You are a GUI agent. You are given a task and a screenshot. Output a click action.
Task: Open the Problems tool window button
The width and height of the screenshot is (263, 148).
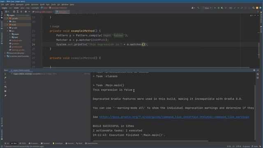pyautogui.click(x=33, y=143)
